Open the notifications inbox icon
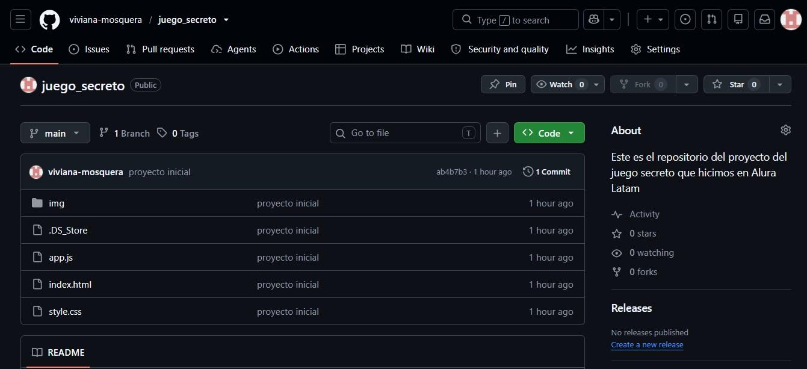 tap(764, 19)
